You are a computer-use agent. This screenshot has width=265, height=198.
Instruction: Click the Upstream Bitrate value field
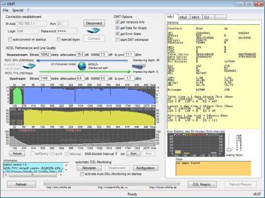[45, 78]
